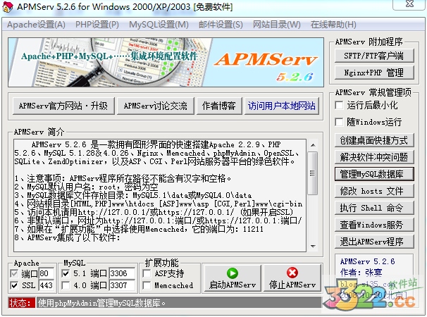Click 启动APMServ button
The width and height of the screenshot is (427, 317).
point(233,278)
